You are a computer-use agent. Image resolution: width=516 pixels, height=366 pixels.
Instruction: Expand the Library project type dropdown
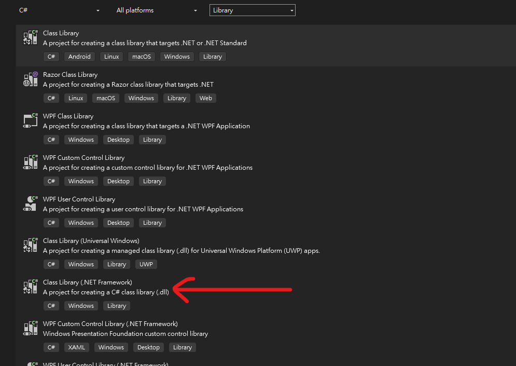coord(252,10)
